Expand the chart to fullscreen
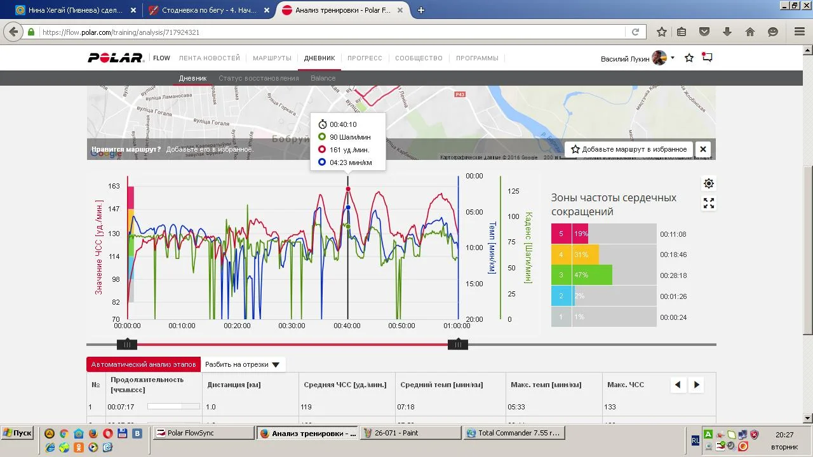 (x=709, y=203)
